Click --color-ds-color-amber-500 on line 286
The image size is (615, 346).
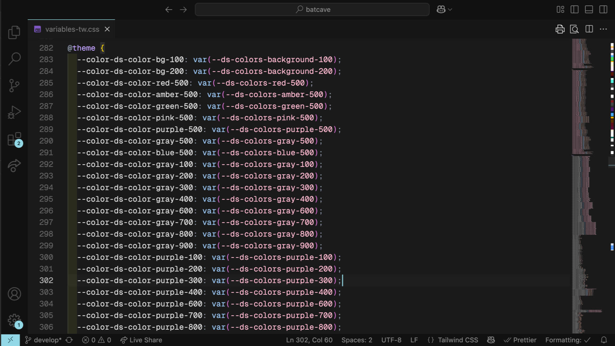[137, 95]
